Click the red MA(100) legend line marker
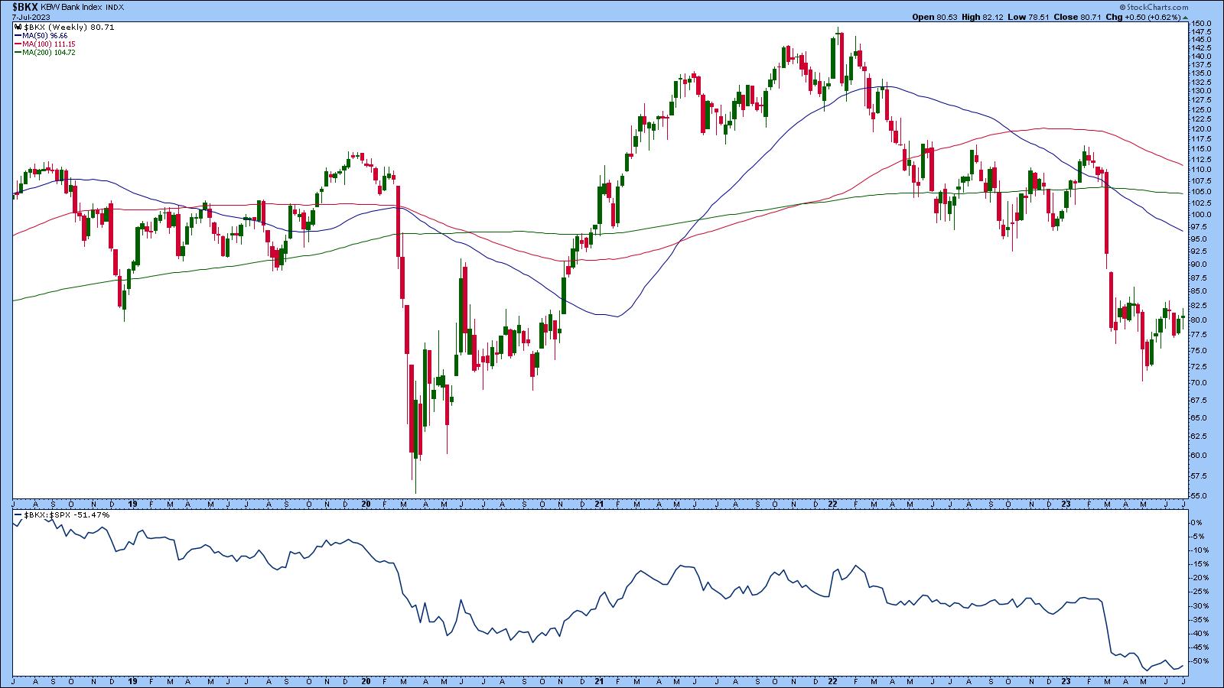Viewport: 1224px width, 688px height. [x=18, y=44]
